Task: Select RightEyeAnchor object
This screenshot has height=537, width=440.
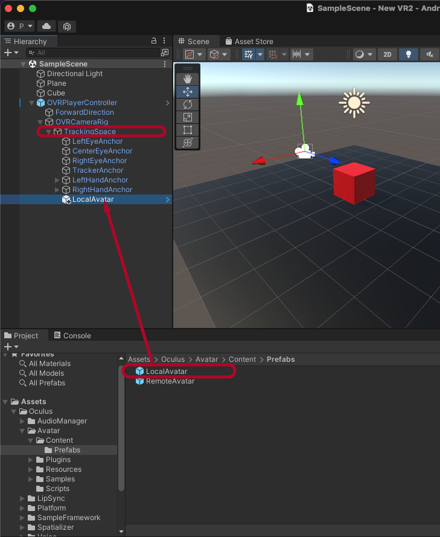Action: coord(99,161)
